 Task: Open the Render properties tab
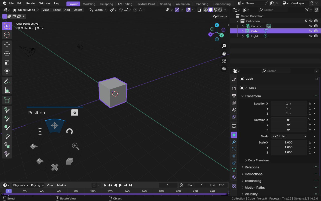(234, 88)
